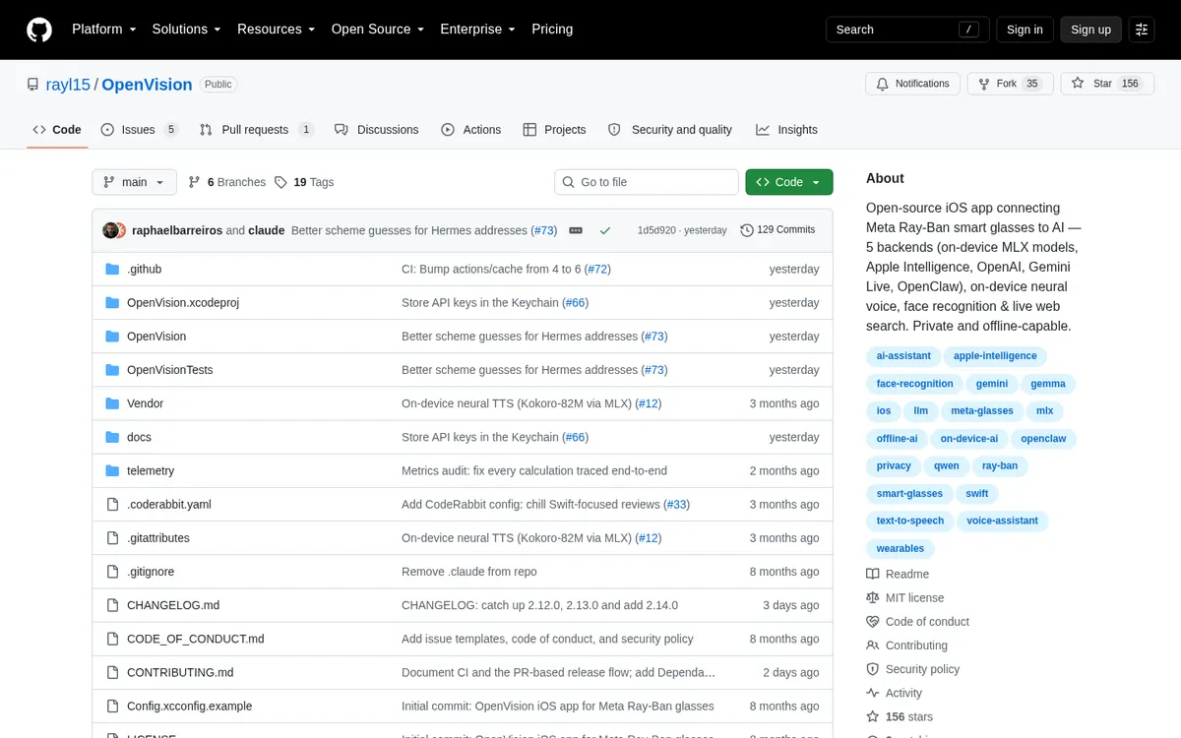Click the green checkmark commit status
1181x738 pixels.
(605, 230)
